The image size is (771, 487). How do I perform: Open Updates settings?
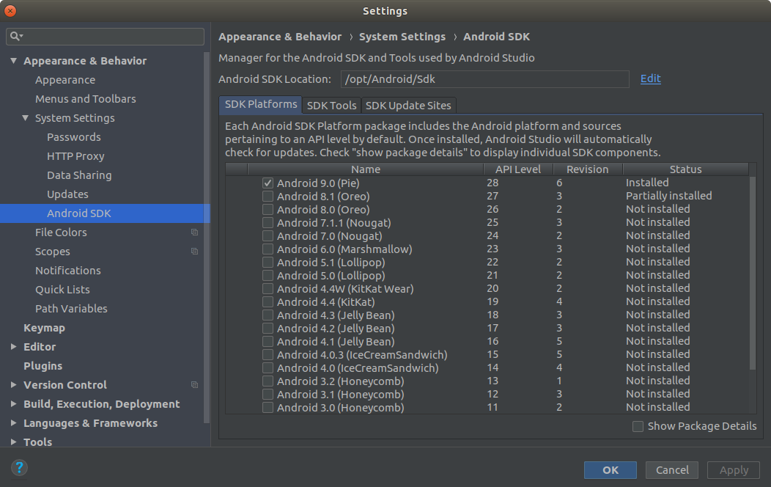(x=68, y=194)
